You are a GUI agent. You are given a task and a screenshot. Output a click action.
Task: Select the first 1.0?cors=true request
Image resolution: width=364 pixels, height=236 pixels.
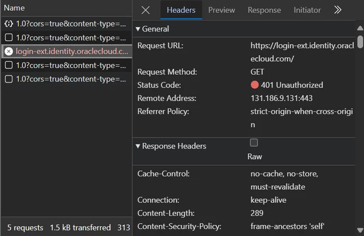(x=67, y=24)
